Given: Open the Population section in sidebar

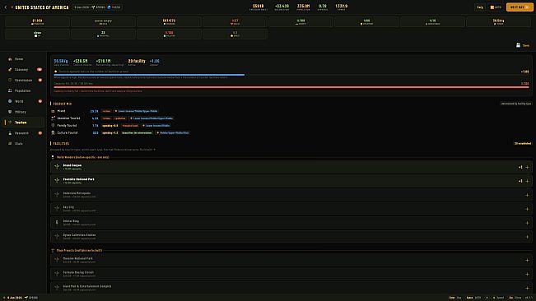Looking at the screenshot, I should click(24, 90).
